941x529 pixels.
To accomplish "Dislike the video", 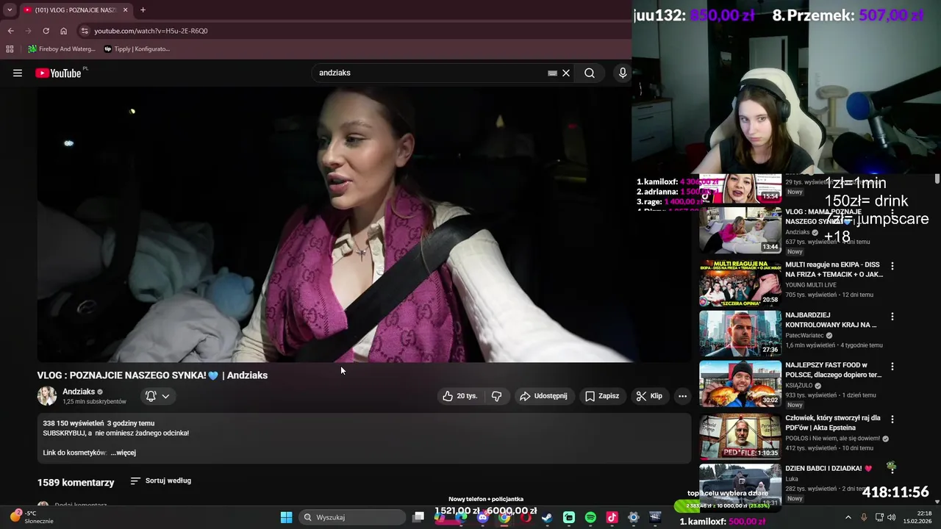I will coord(497,396).
